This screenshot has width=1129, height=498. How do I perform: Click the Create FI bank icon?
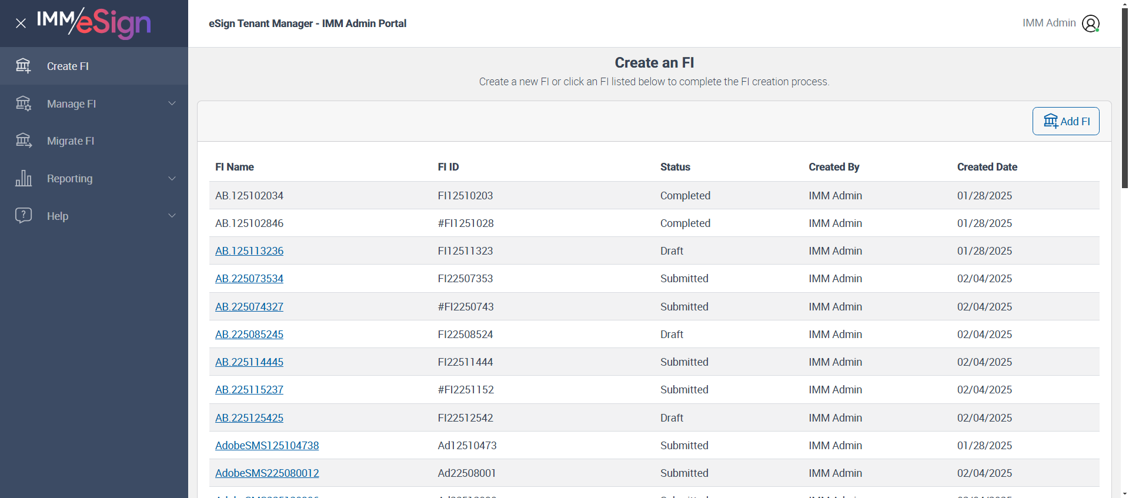click(x=24, y=66)
